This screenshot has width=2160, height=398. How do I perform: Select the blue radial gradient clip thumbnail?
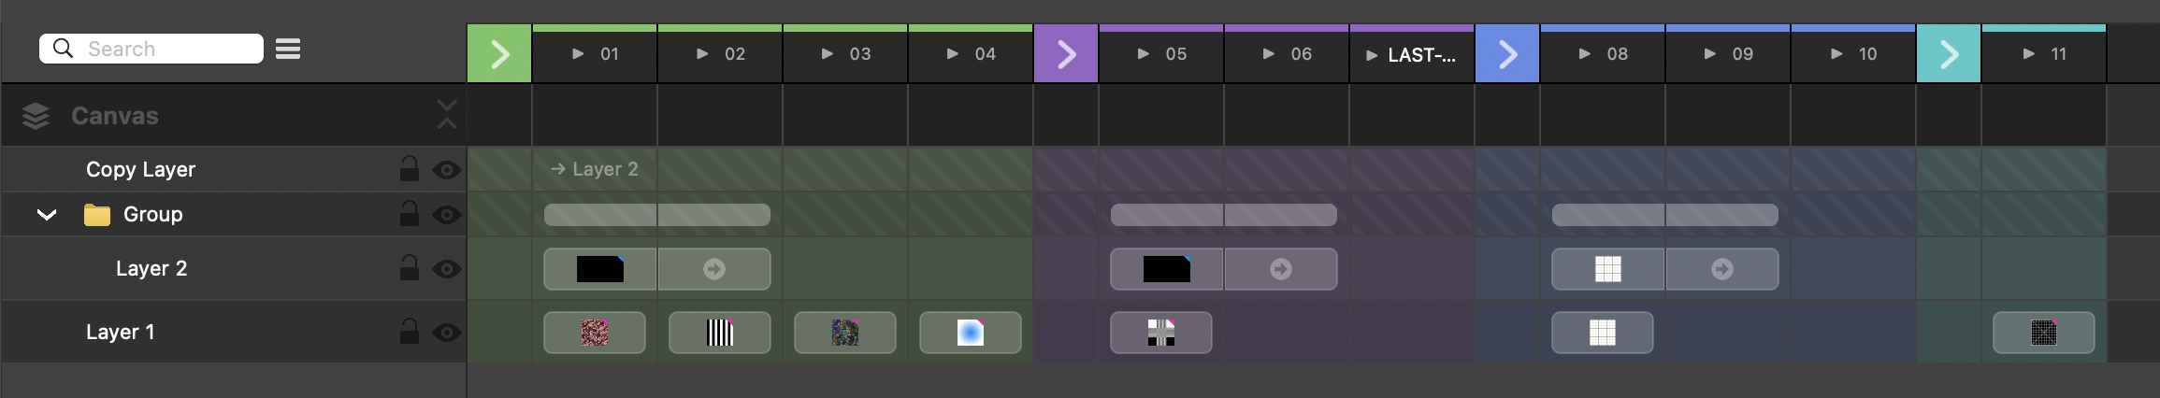tap(971, 333)
